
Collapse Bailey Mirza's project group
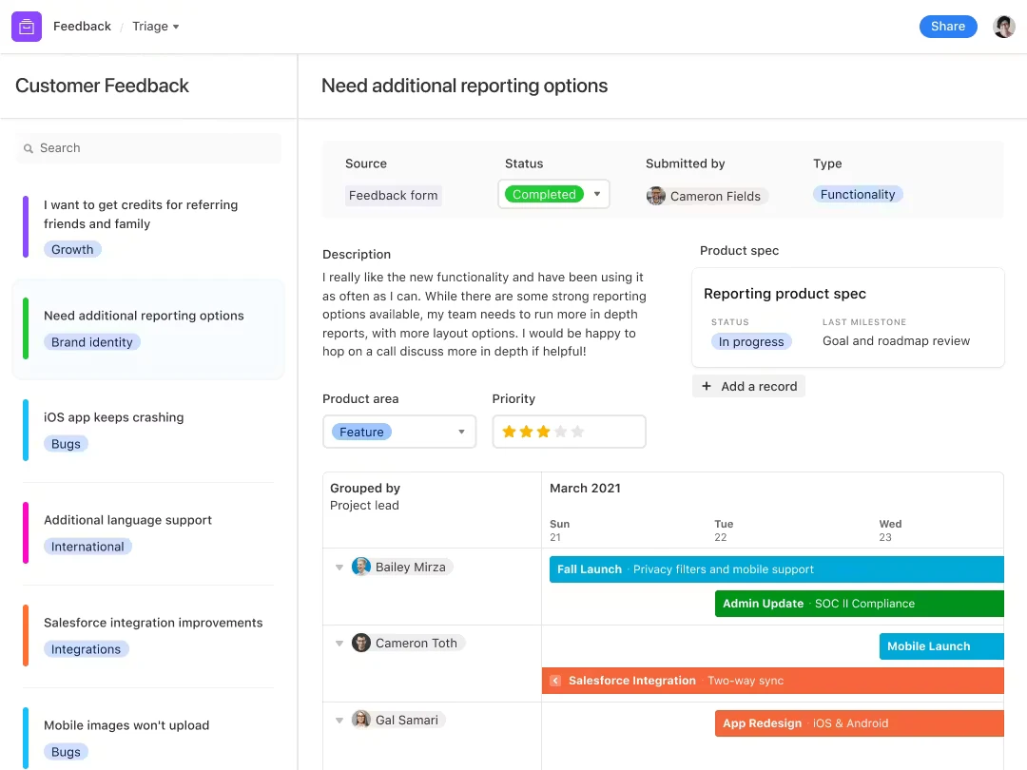[339, 566]
